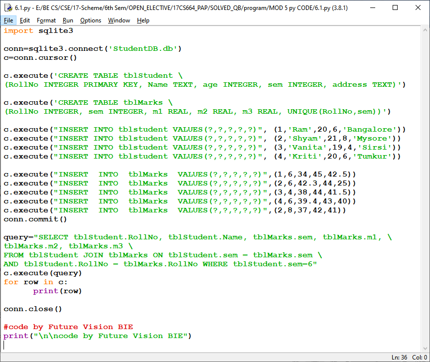The width and height of the screenshot is (430, 362).
Task: Click the IDLE Python icon in title bar
Action: tap(7, 7)
